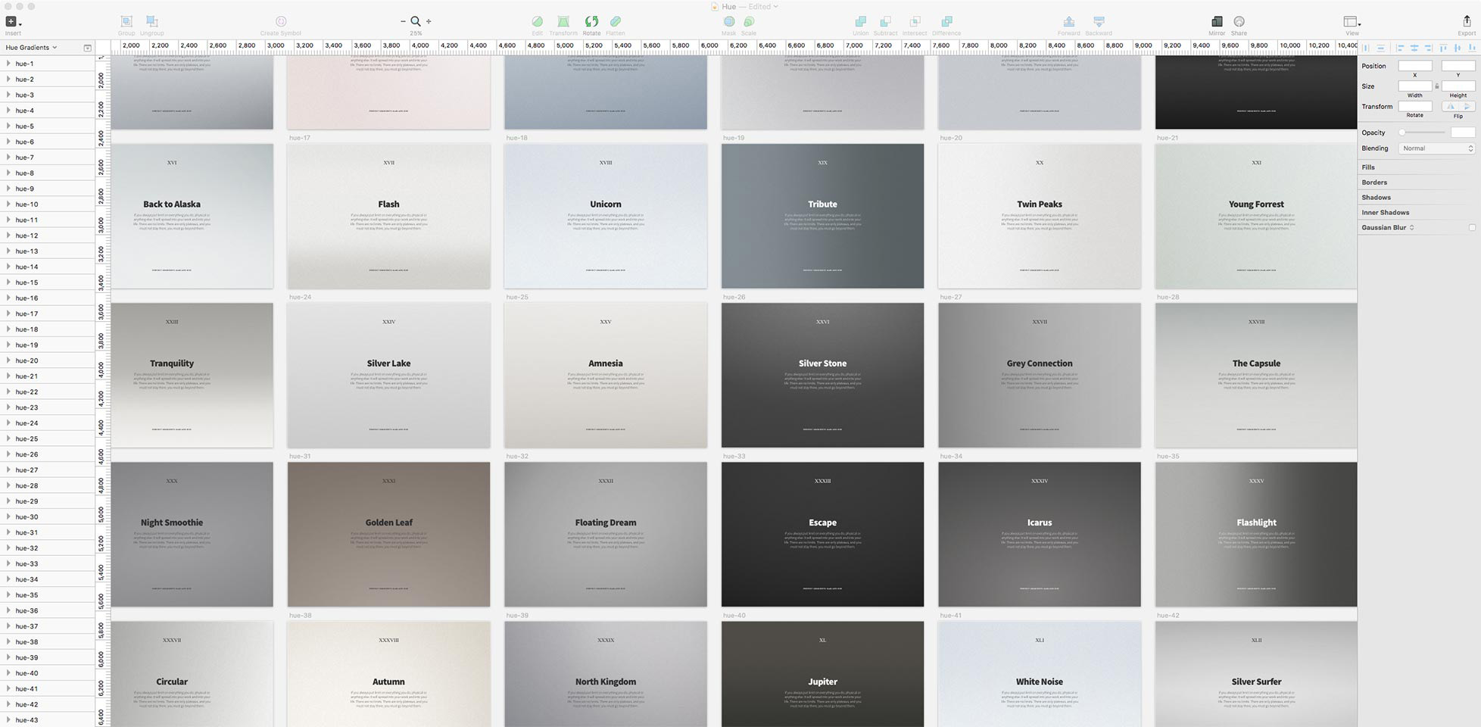Open the Fills section header
The width and height of the screenshot is (1481, 727).
click(1368, 167)
